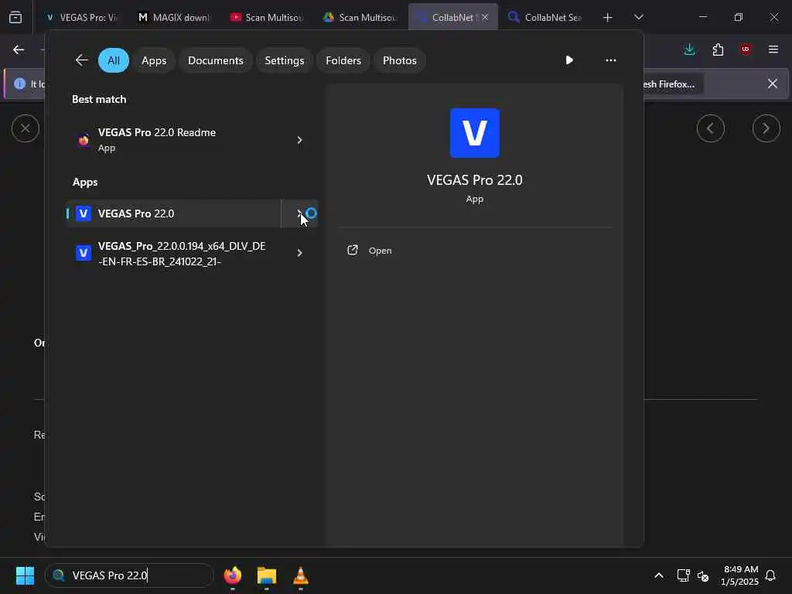Viewport: 792px width, 594px height.
Task: Select the All search filter
Action: 114,60
